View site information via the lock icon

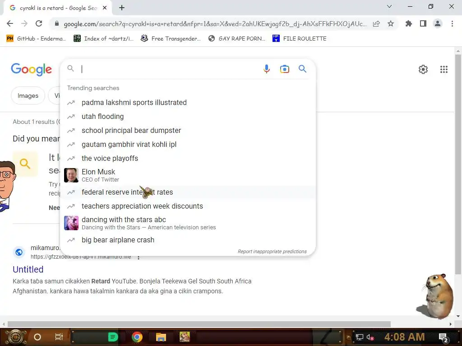tap(57, 23)
